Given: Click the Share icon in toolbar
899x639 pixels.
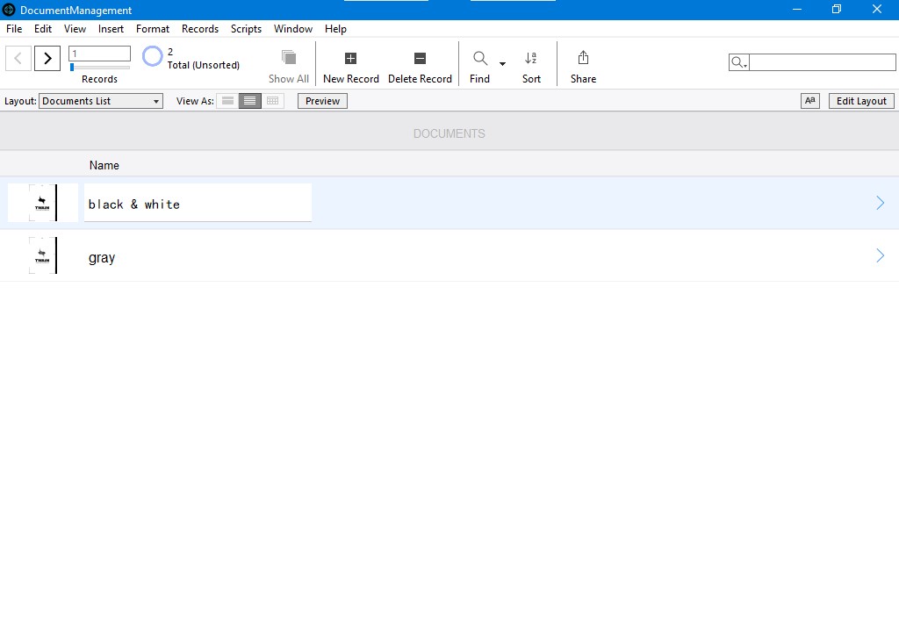Looking at the screenshot, I should tap(583, 59).
